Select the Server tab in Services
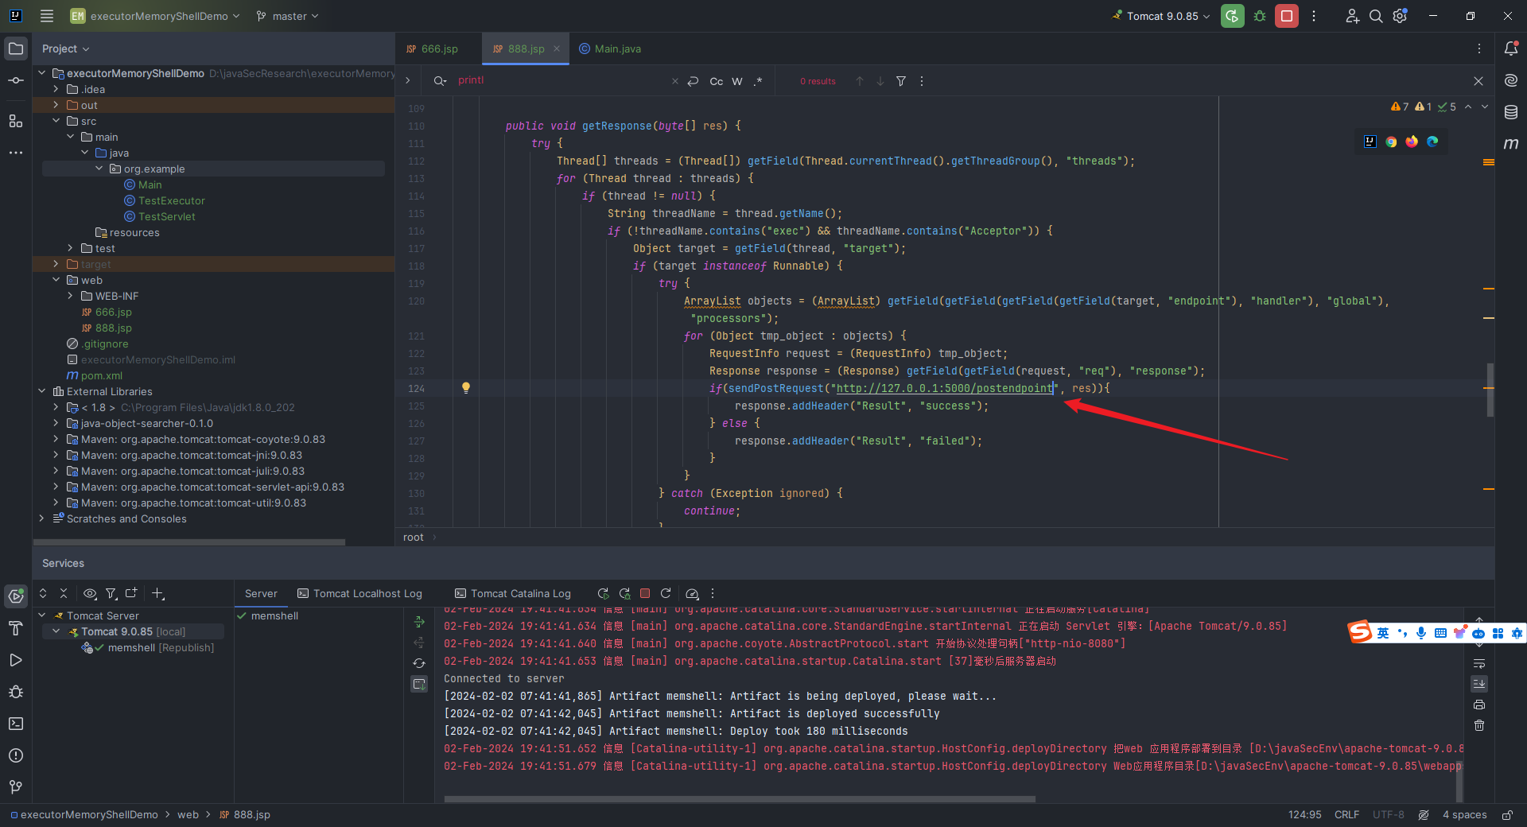Image resolution: width=1527 pixels, height=827 pixels. (x=261, y=593)
